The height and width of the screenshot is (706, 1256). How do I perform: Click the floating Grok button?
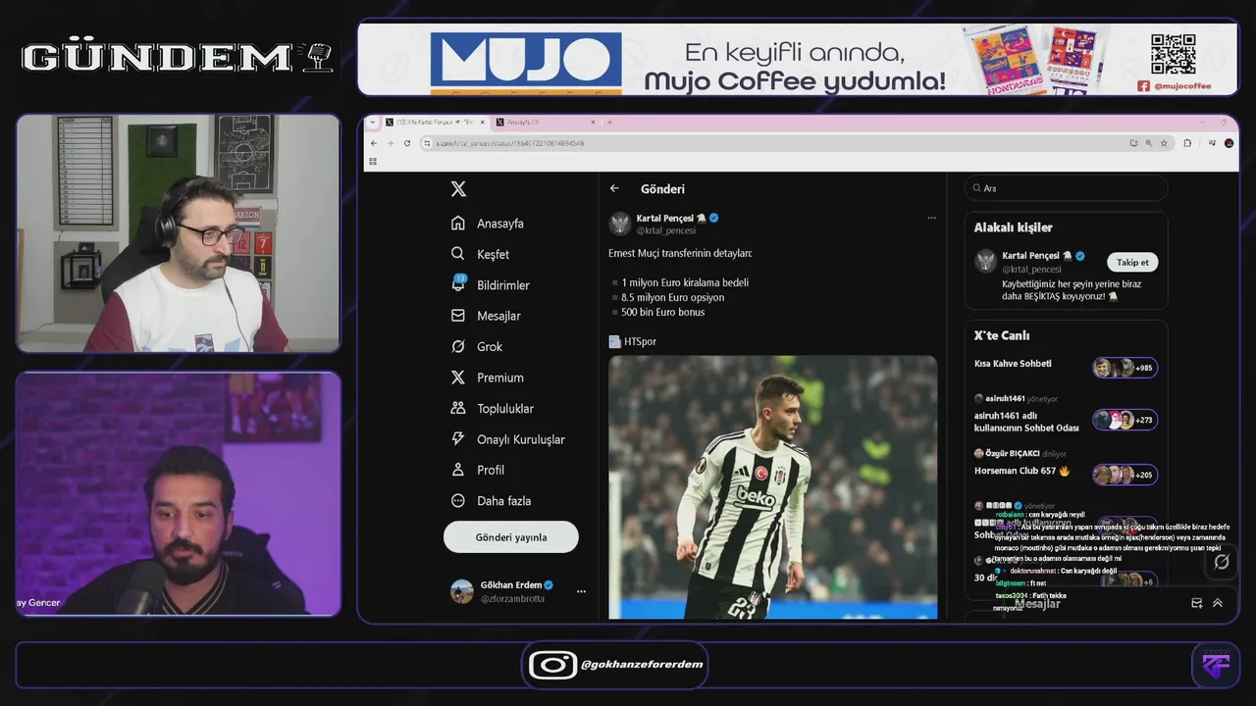coord(1222,562)
